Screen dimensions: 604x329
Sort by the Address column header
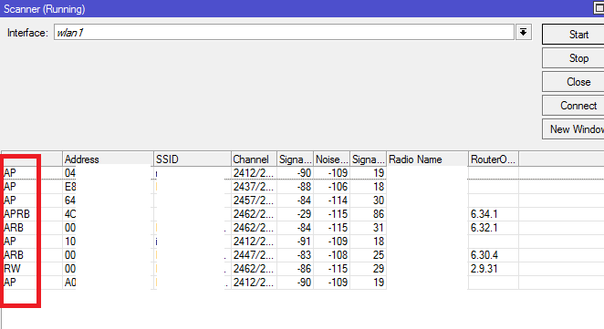pos(108,159)
